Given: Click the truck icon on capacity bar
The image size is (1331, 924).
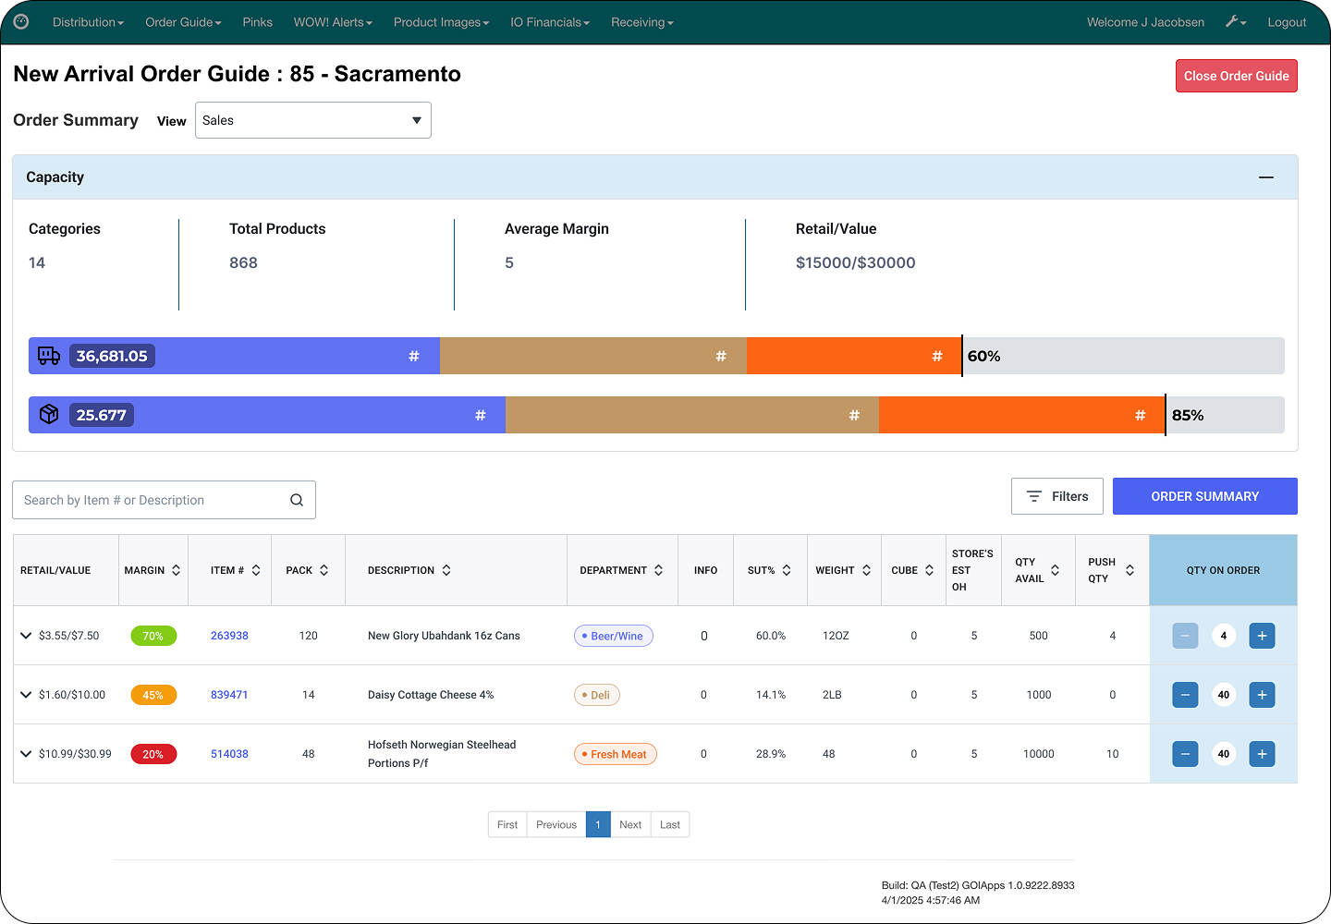Looking at the screenshot, I should pos(49,356).
